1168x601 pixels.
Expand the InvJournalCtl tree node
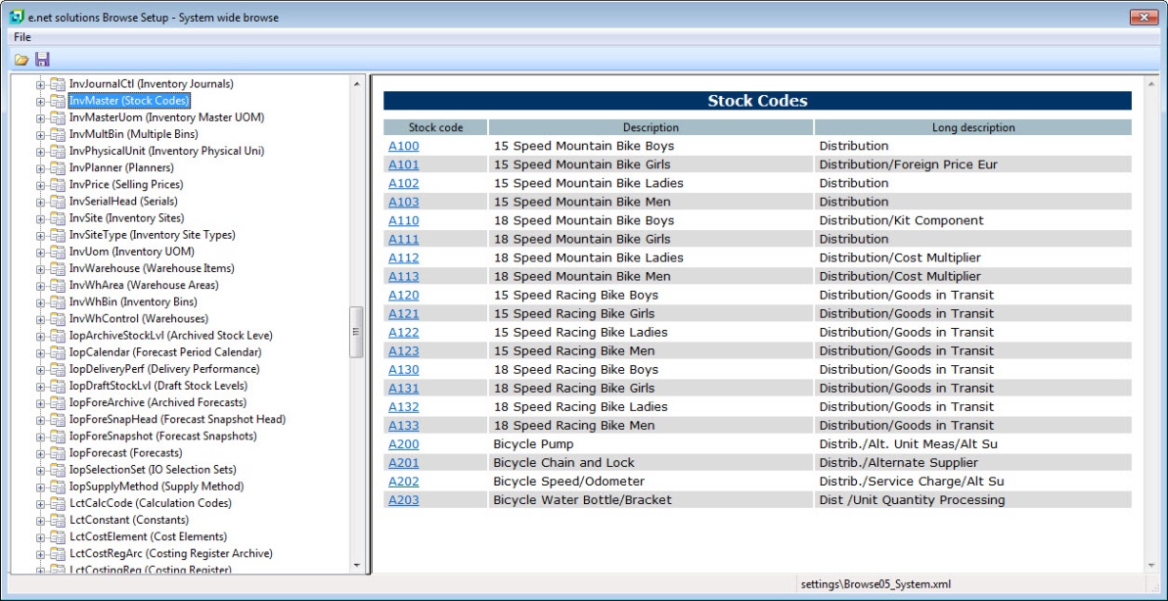click(41, 84)
